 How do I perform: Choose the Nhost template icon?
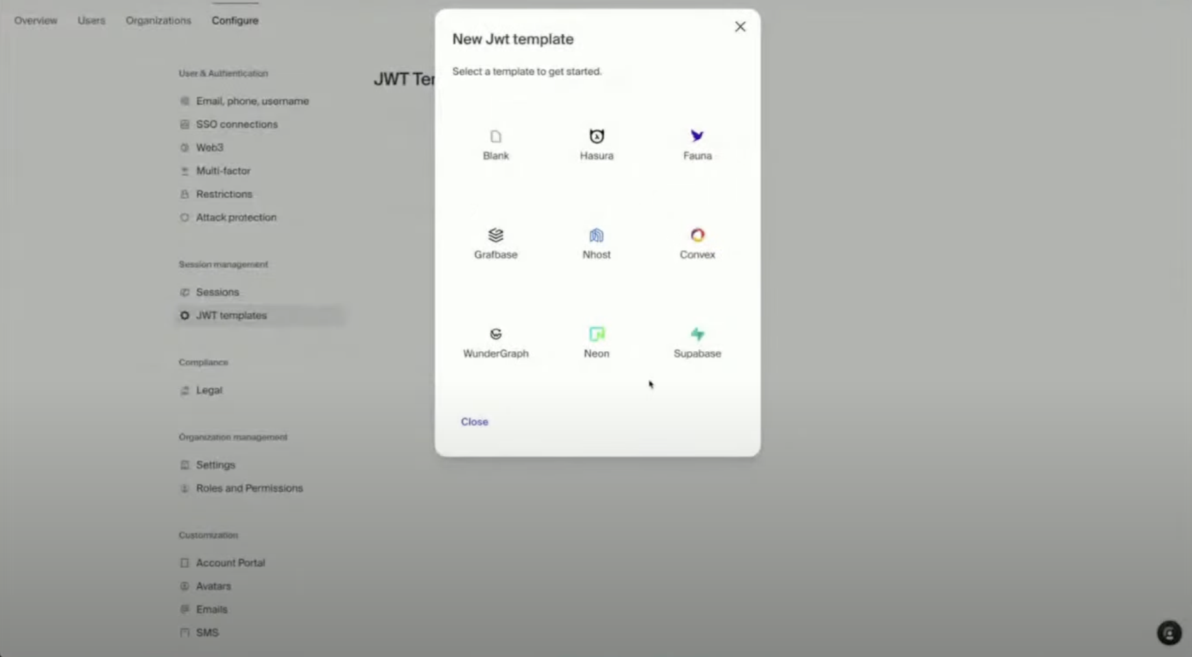597,235
